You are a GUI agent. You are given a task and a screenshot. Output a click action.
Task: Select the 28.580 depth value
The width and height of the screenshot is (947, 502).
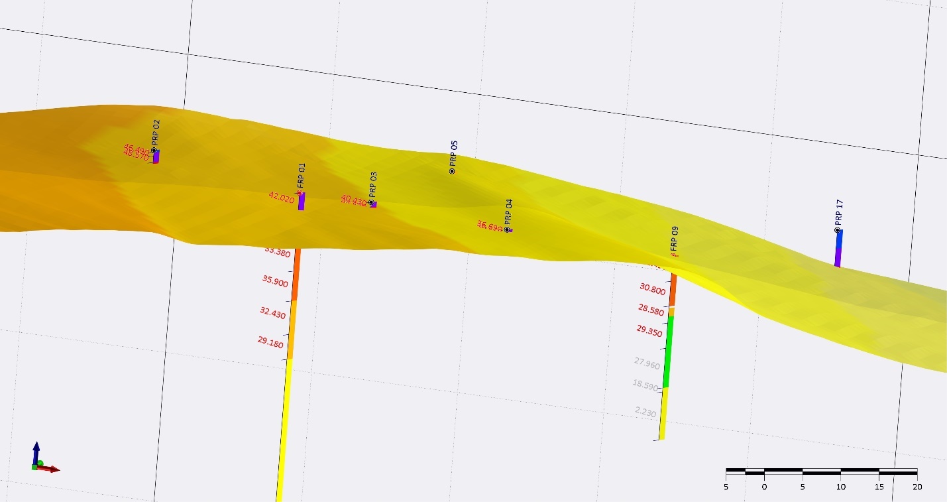(651, 309)
